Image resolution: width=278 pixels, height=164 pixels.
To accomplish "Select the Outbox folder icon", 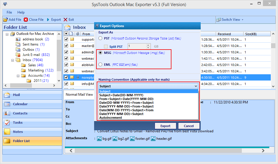I will point(18,49).
